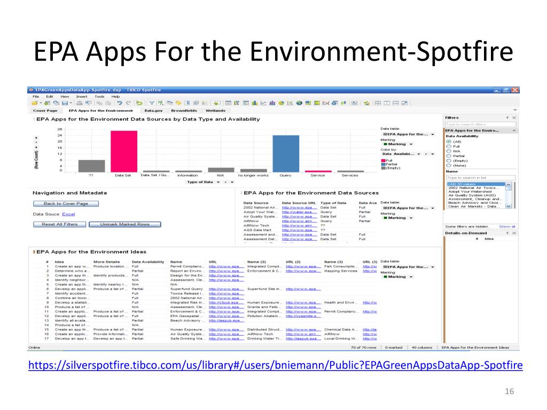Image resolution: width=547 pixels, height=410 pixels.
Task: Toggle the Filters panel funnel icon
Action: click(x=152, y=103)
